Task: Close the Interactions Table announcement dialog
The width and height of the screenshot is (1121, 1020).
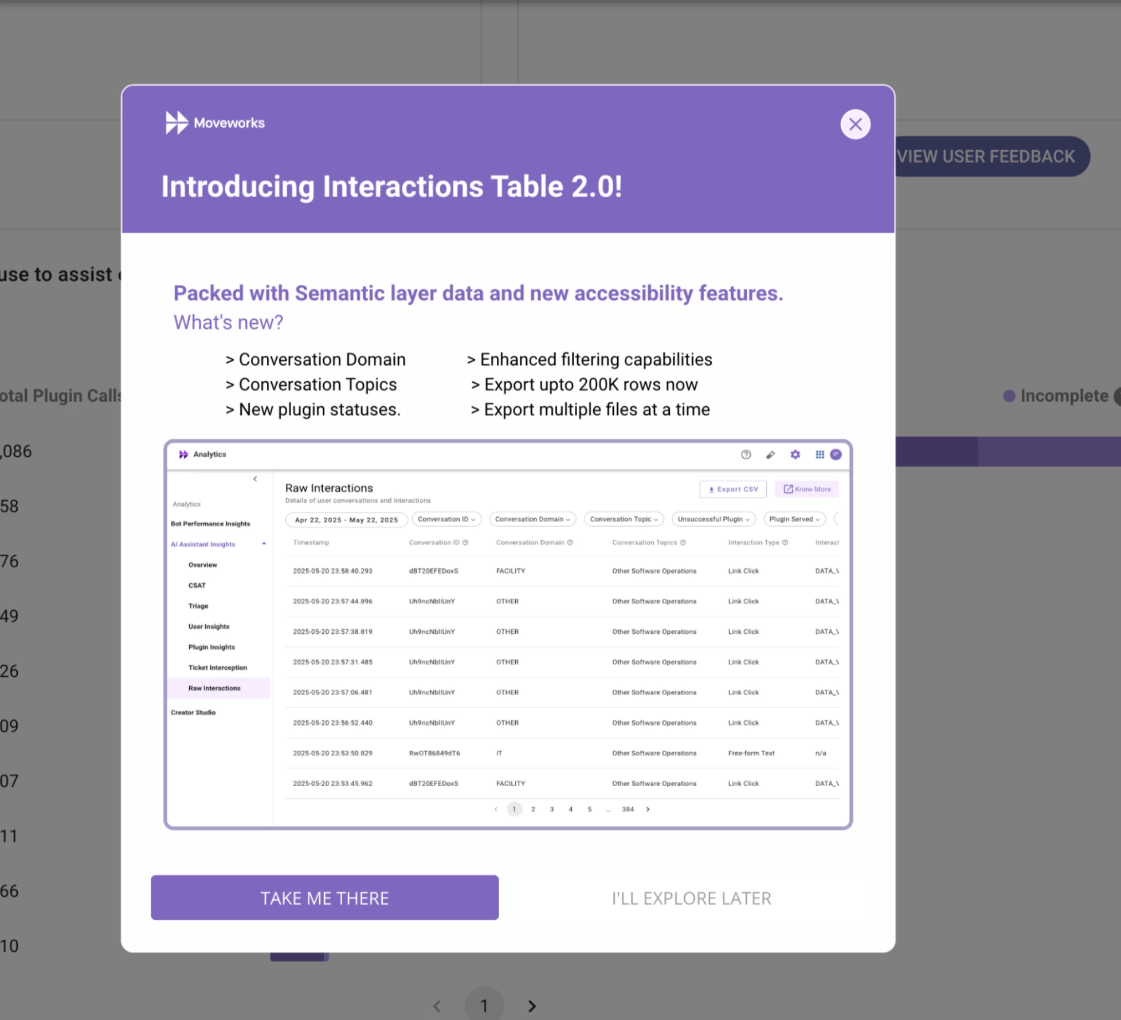Action: coord(855,124)
